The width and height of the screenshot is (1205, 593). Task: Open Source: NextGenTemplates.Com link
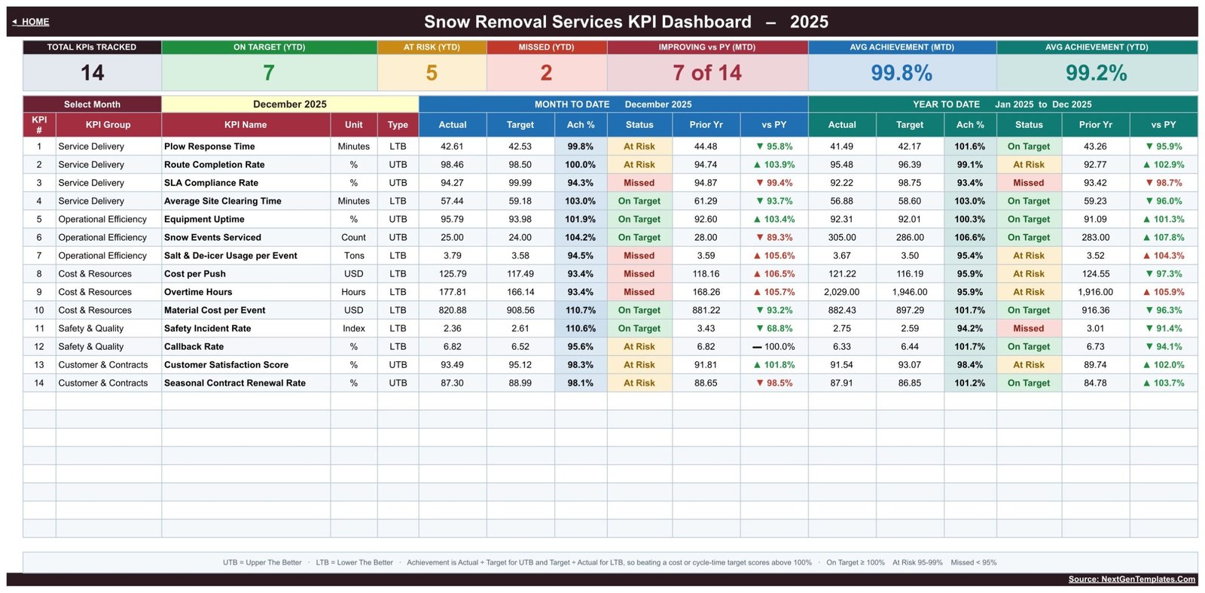click(1131, 579)
